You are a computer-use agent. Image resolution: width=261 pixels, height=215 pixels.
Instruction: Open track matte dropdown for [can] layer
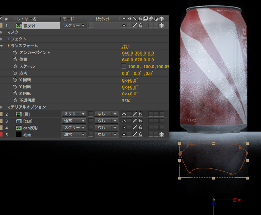point(106,121)
